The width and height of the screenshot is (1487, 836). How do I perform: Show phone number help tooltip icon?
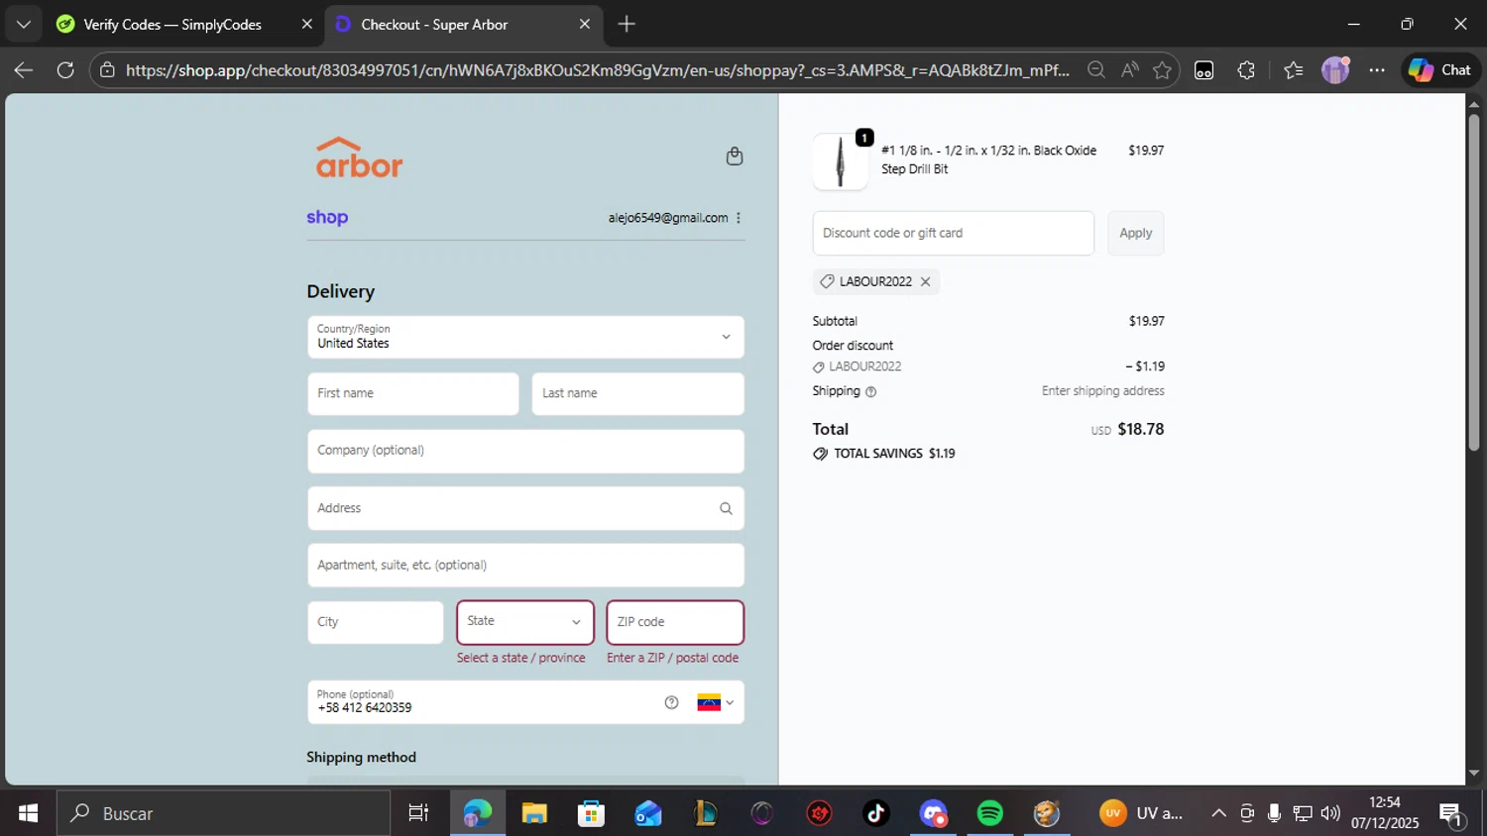click(x=671, y=702)
